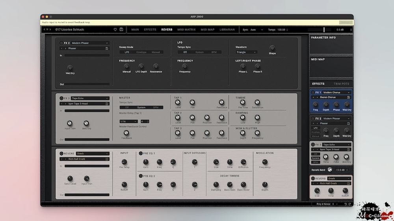Favorite the preset with the heart icon
The image size is (394, 221).
click(115, 29)
